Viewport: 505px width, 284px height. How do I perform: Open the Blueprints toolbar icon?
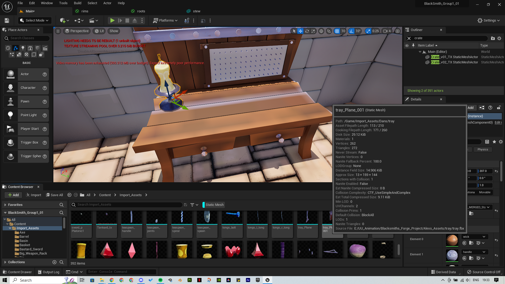pyautogui.click(x=79, y=21)
